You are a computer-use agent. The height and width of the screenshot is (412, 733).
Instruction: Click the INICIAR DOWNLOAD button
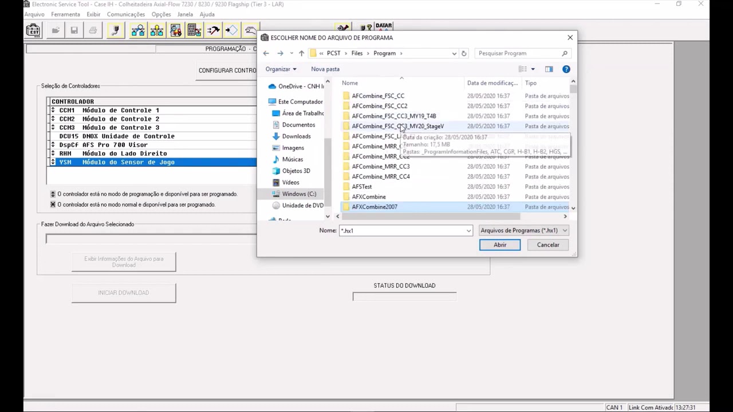124,293
